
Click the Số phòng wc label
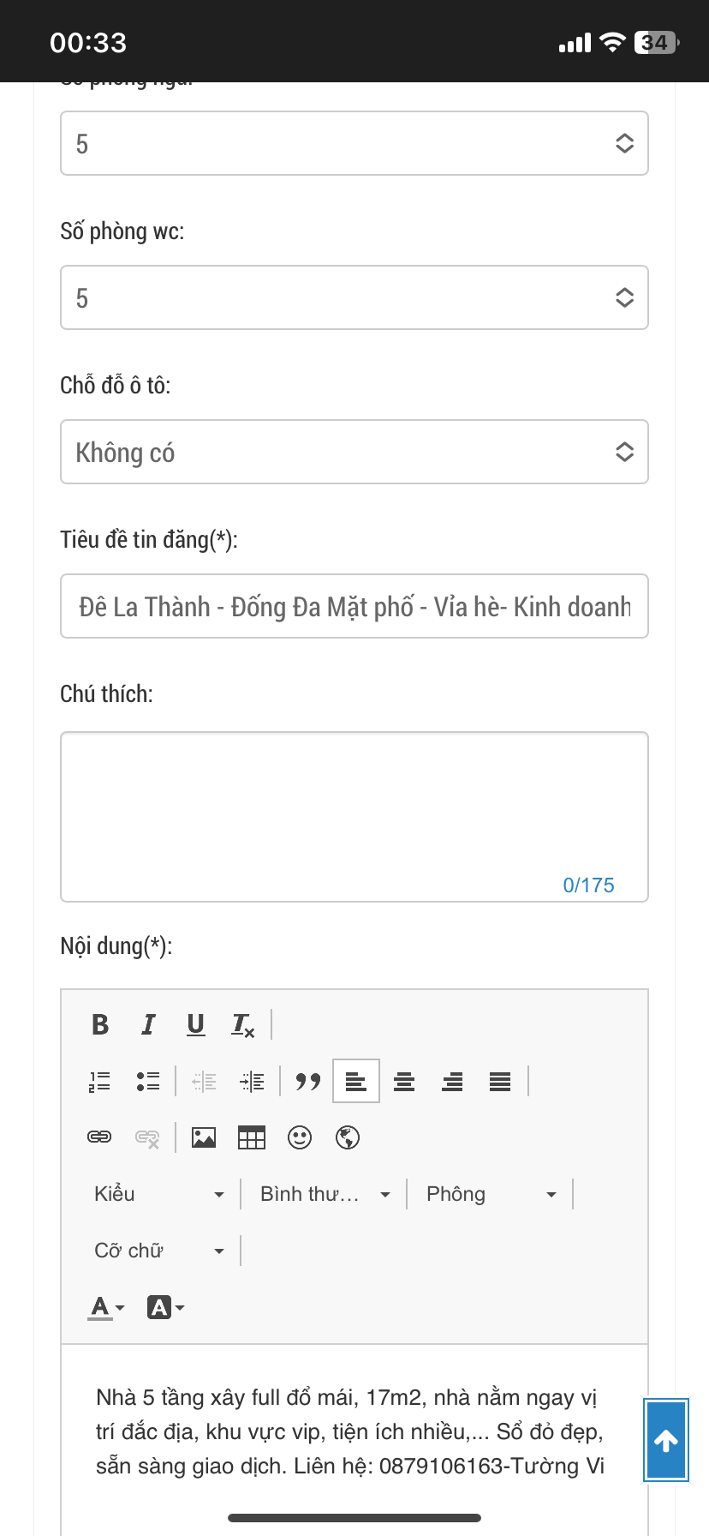tap(122, 231)
